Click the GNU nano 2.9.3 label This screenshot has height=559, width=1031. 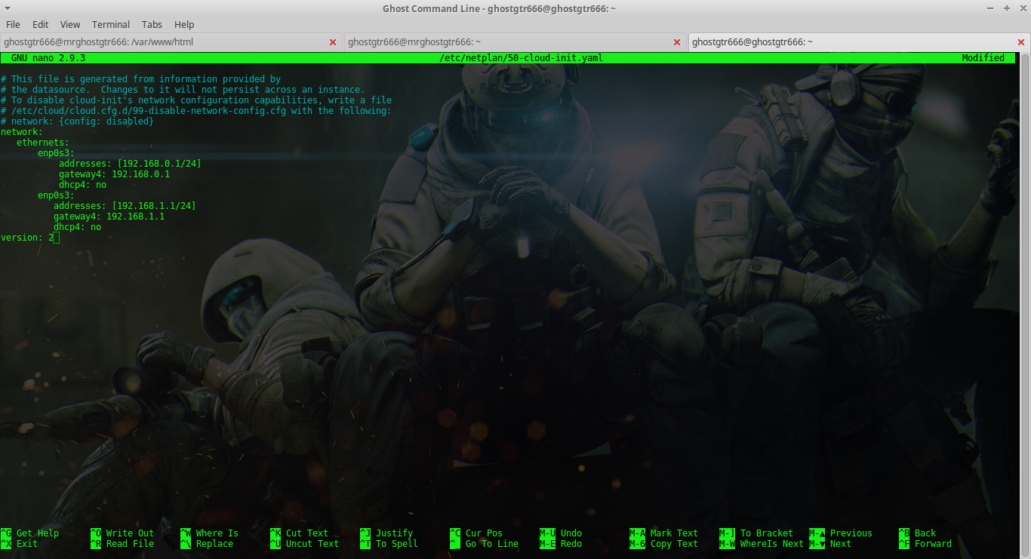click(x=48, y=58)
